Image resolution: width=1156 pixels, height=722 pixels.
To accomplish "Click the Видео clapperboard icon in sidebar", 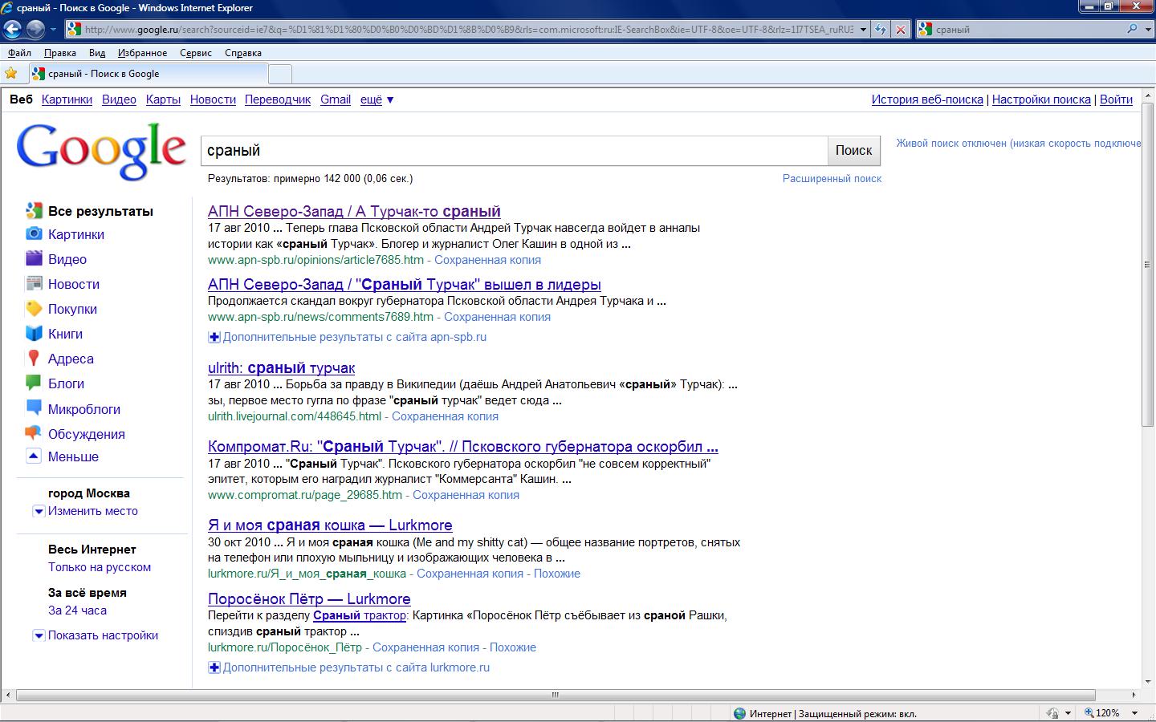I will (34, 258).
